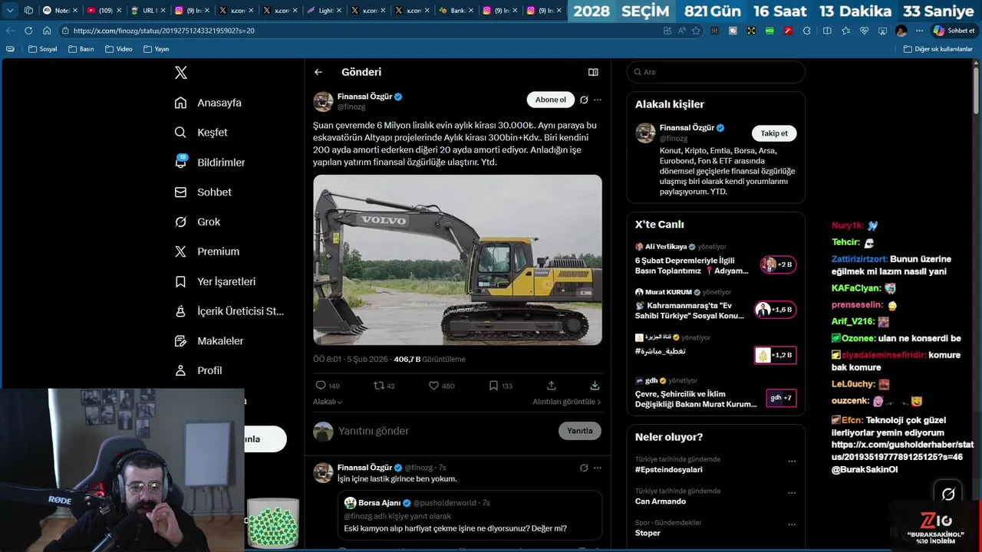Click the Takip et button
982x552 pixels.
coord(774,133)
